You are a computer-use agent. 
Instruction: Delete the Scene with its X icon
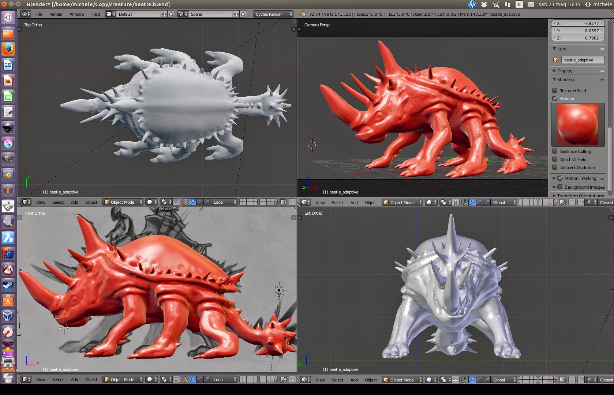pyautogui.click(x=243, y=14)
